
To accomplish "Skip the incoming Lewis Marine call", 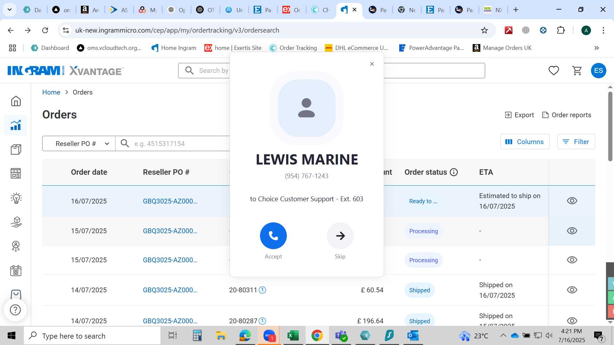I will click(x=340, y=236).
